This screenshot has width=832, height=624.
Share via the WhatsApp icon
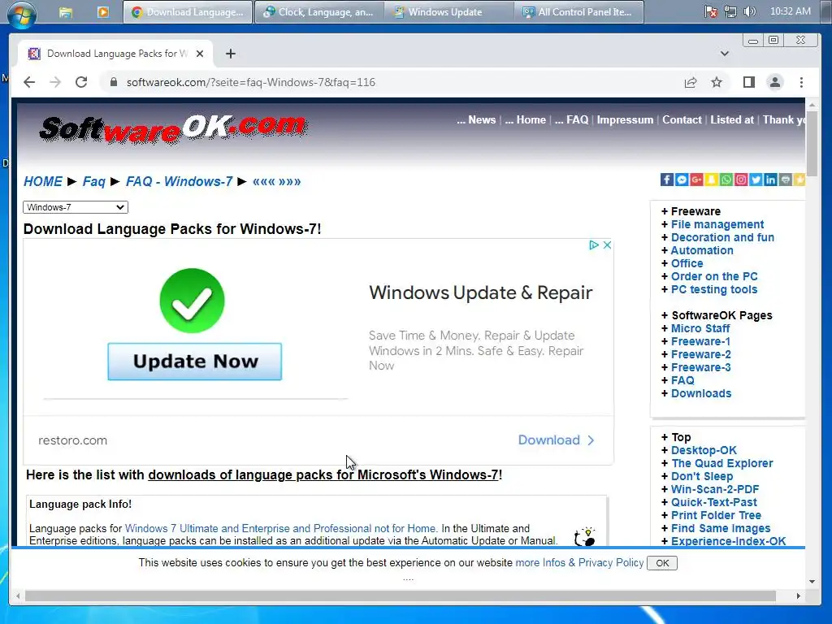pos(726,180)
